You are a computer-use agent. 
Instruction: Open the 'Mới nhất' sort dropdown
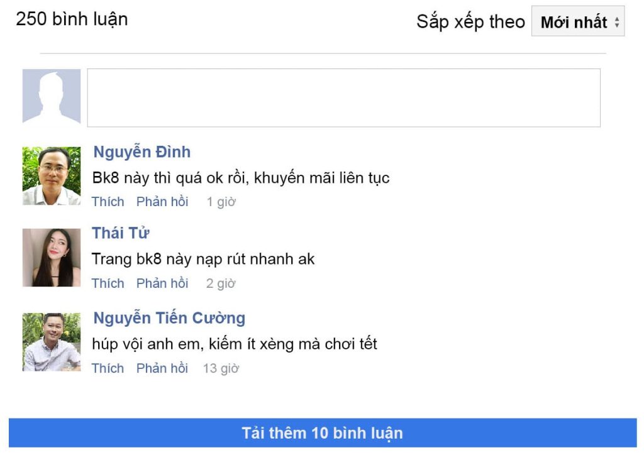(x=577, y=22)
